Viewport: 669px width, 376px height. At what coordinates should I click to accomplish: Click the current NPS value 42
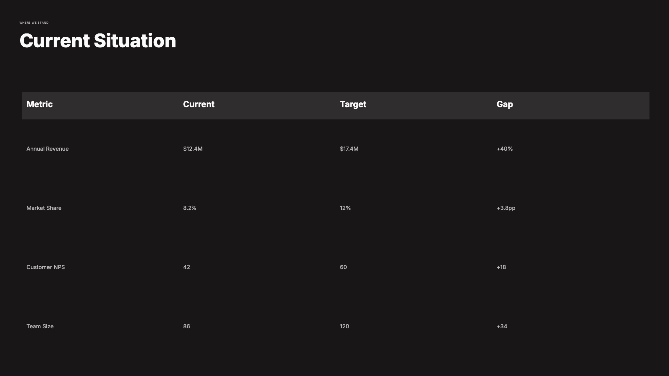[186, 267]
